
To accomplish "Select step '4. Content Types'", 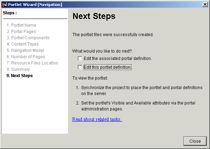I will tap(23, 44).
